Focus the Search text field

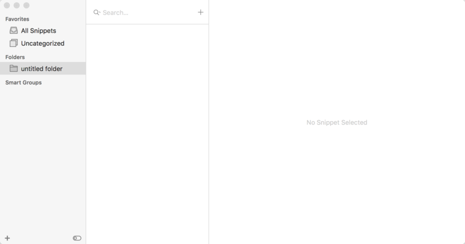point(148,12)
